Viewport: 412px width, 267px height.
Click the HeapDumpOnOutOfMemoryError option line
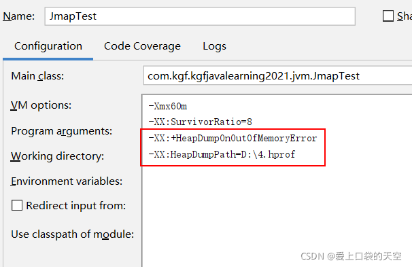click(x=233, y=138)
